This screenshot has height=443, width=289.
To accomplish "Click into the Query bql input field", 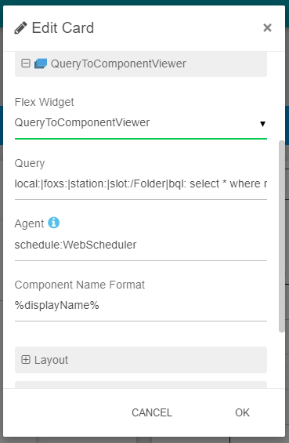I will (x=141, y=184).
